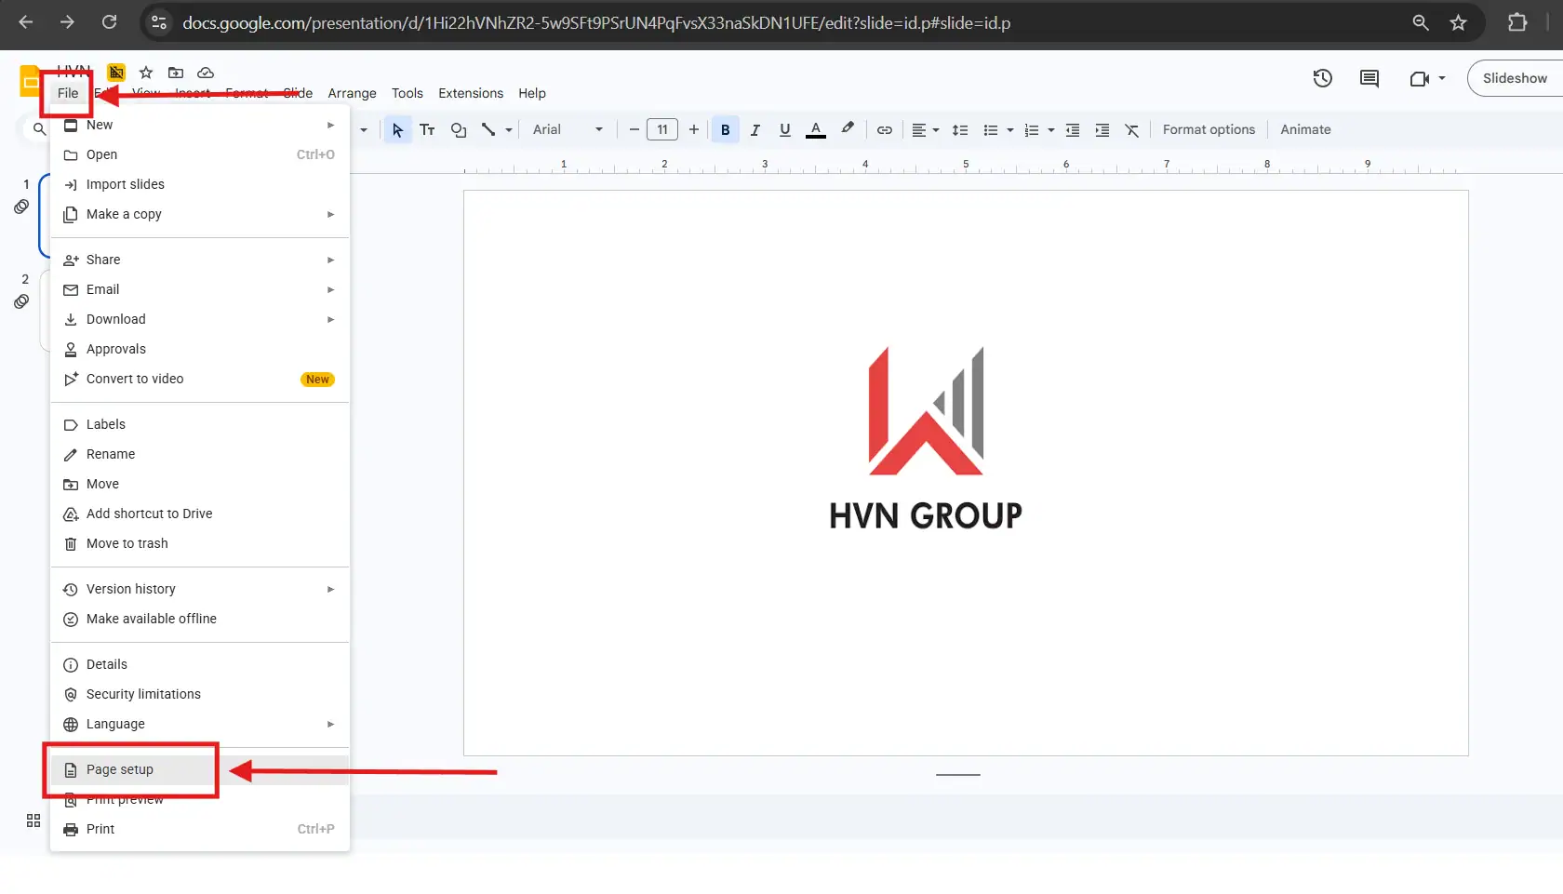Select Labels menu item
Image resolution: width=1563 pixels, height=894 pixels.
point(200,424)
